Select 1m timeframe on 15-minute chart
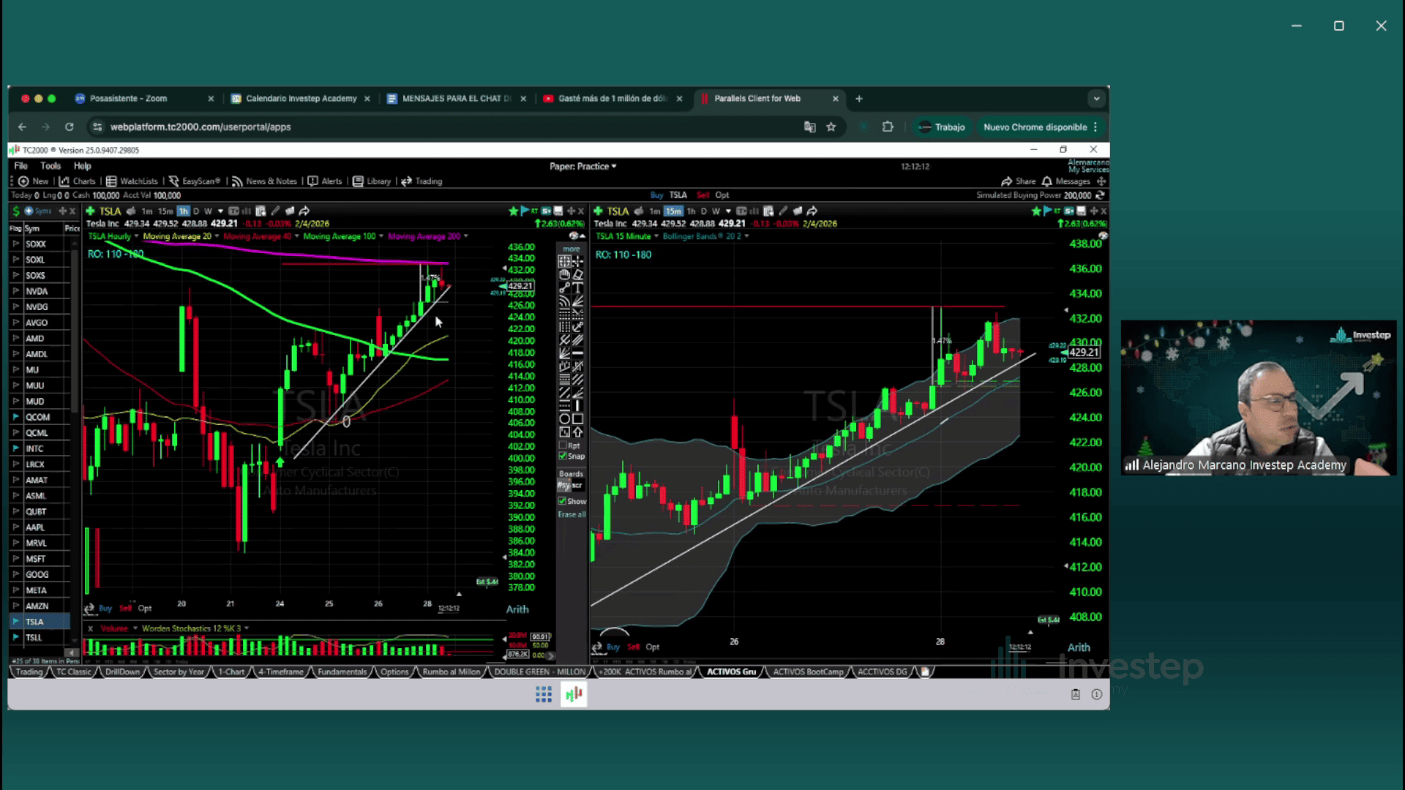The width and height of the screenshot is (1405, 790). coord(654,211)
